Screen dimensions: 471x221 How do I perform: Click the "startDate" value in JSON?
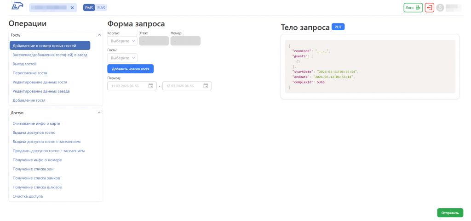click(336, 72)
